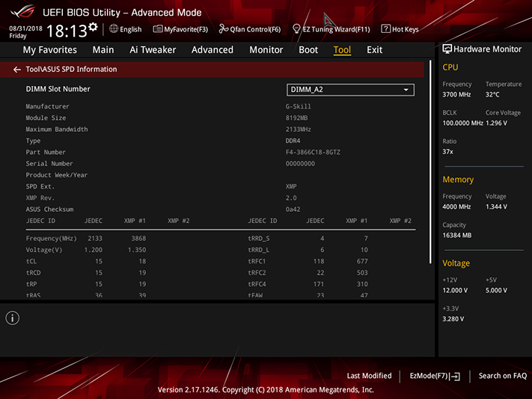This screenshot has height=399, width=532.
Task: Click the globe language icon
Action: coord(114,29)
